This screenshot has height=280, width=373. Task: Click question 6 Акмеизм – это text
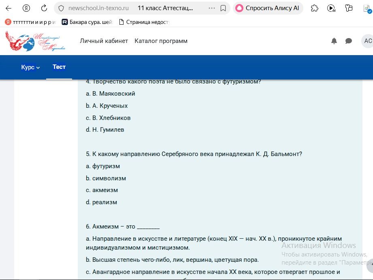tap(122, 227)
